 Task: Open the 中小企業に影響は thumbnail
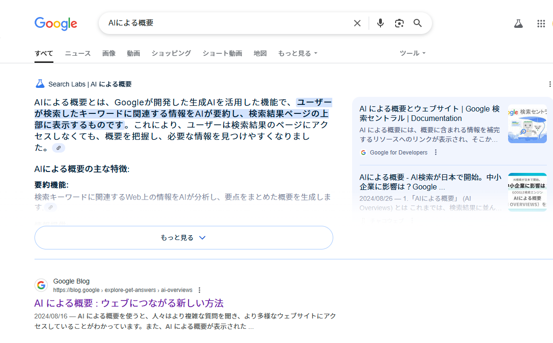point(527,192)
